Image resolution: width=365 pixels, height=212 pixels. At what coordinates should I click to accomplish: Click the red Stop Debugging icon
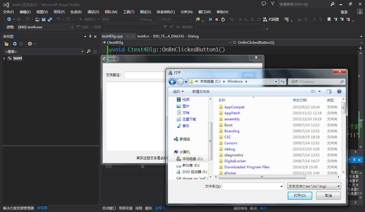pyautogui.click(x=217, y=19)
